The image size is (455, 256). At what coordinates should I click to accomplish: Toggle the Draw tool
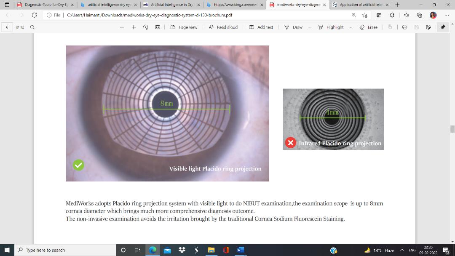[294, 27]
